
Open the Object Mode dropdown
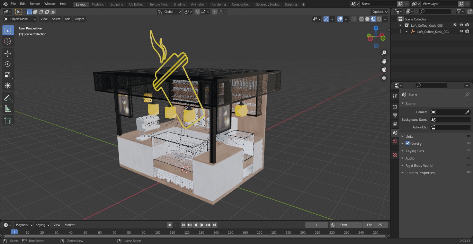click(x=20, y=19)
